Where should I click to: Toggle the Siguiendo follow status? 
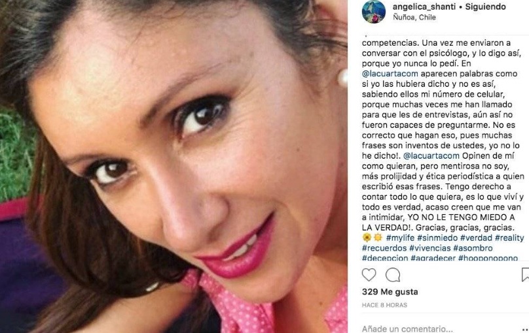tap(486, 7)
